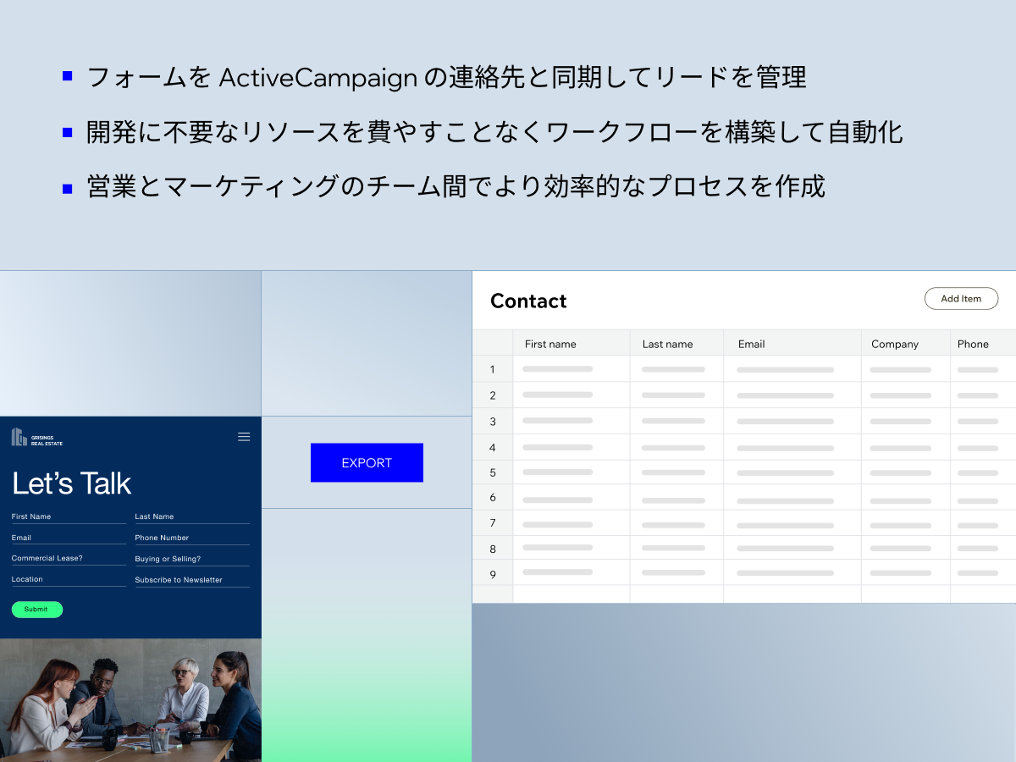Open the hamburger menu icon
The height and width of the screenshot is (762, 1016).
pos(244,437)
